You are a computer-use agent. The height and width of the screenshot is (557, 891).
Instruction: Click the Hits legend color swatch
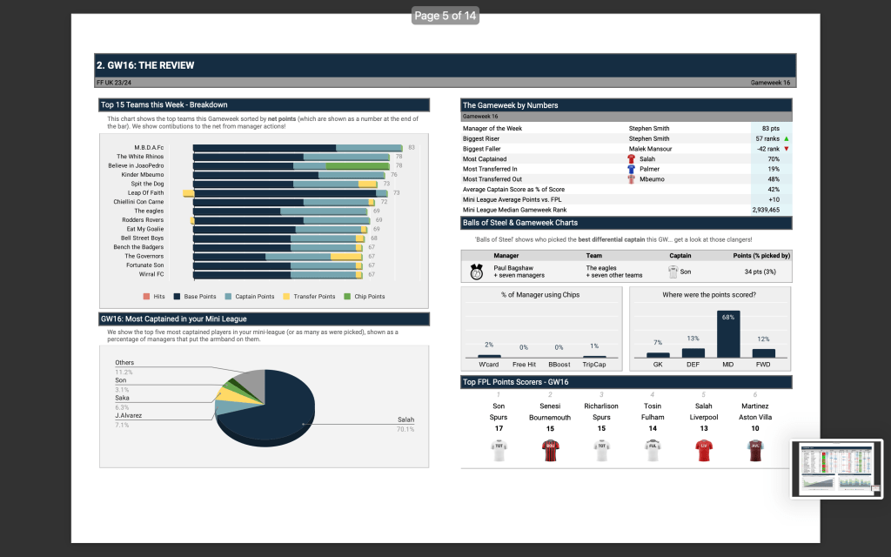click(147, 297)
